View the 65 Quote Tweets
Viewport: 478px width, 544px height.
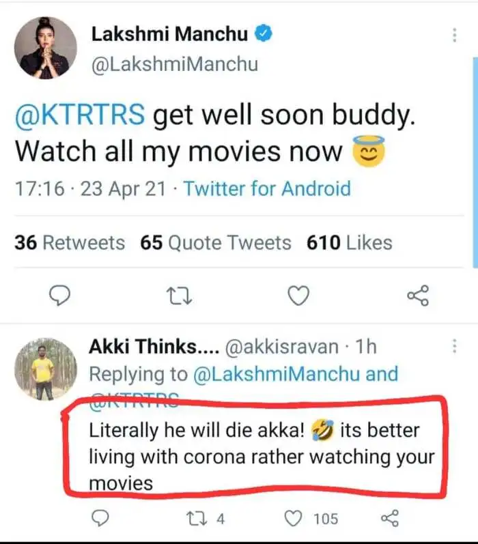(x=216, y=243)
